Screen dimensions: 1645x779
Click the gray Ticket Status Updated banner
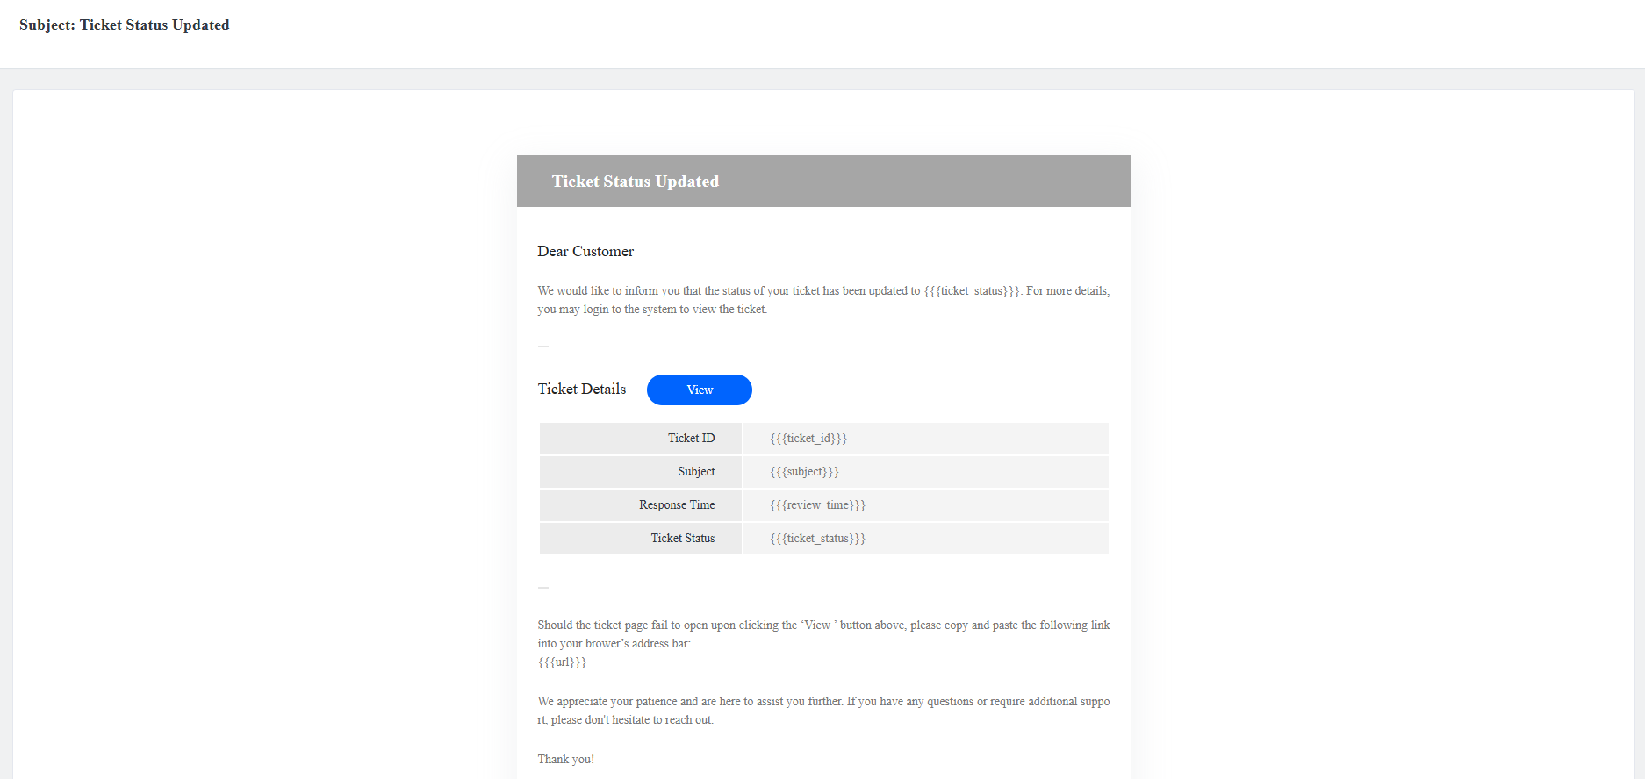823,182
